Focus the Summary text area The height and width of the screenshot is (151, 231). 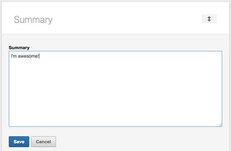pyautogui.click(x=115, y=89)
